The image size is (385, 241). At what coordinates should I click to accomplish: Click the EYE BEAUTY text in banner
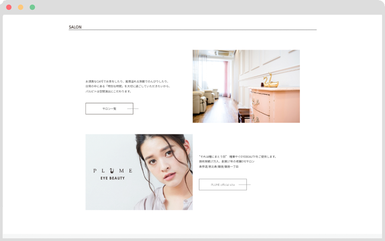tap(113, 178)
